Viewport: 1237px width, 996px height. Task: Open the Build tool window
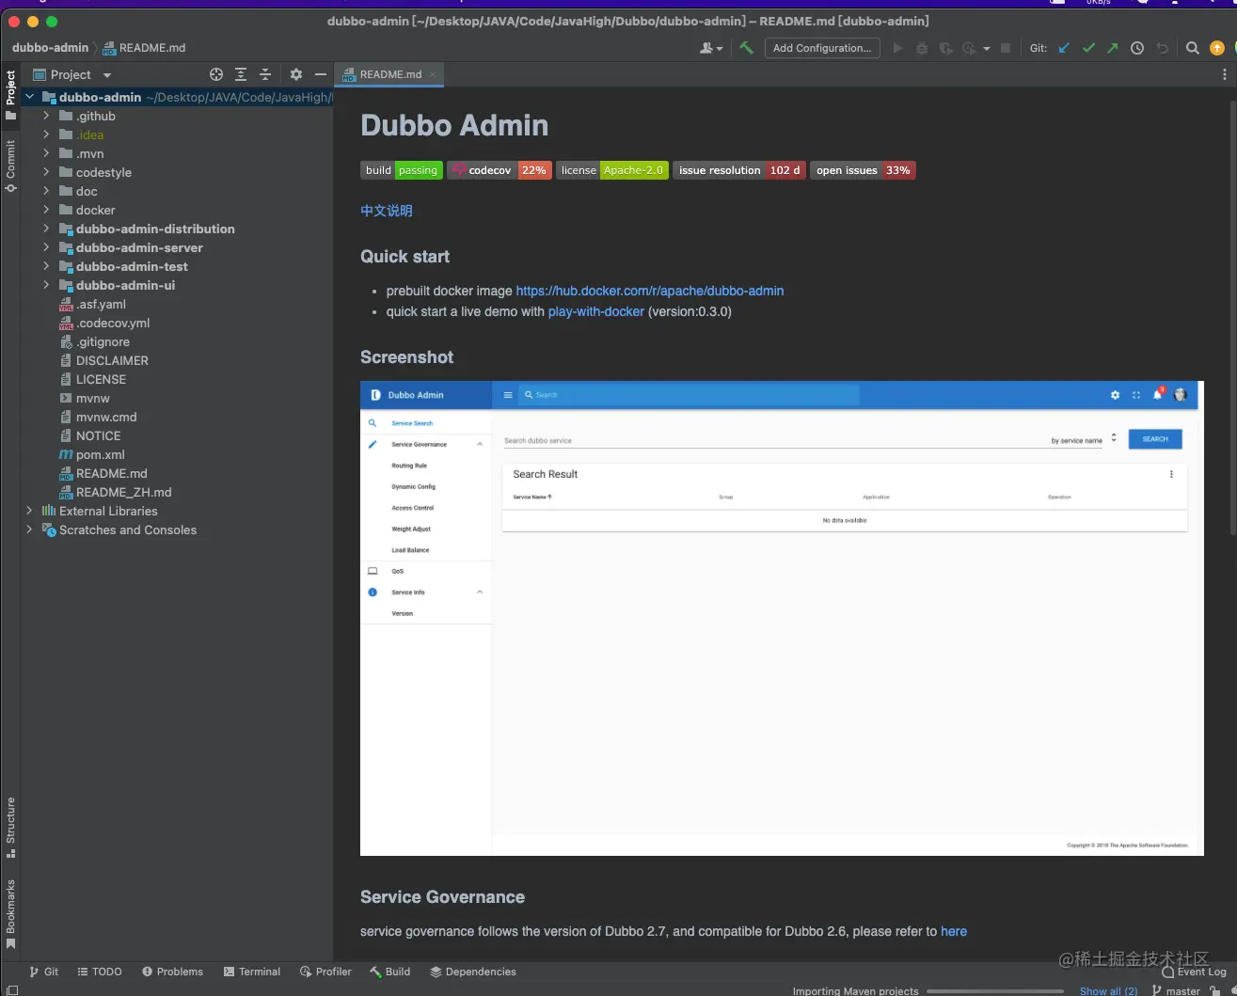(390, 972)
